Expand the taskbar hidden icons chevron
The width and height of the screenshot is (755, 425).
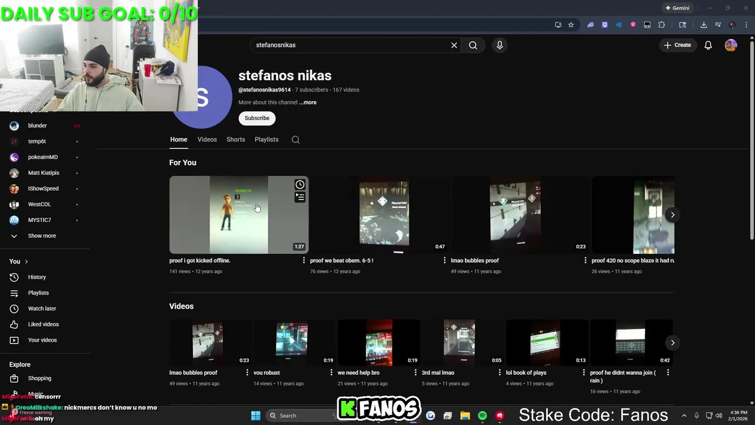tap(684, 416)
